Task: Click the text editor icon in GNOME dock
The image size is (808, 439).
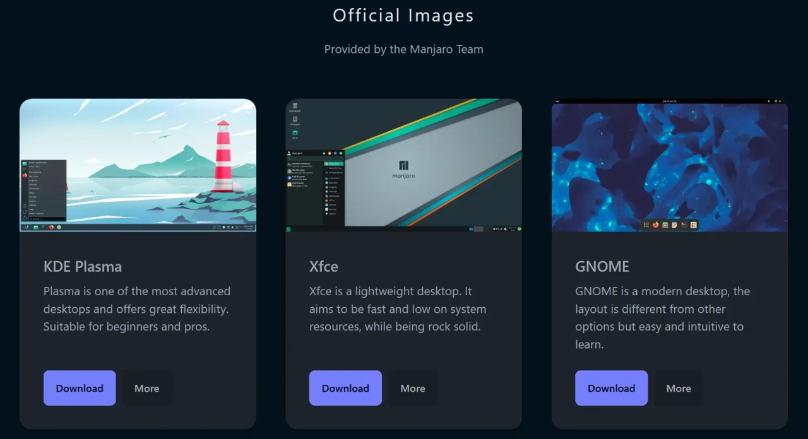Action: click(674, 225)
